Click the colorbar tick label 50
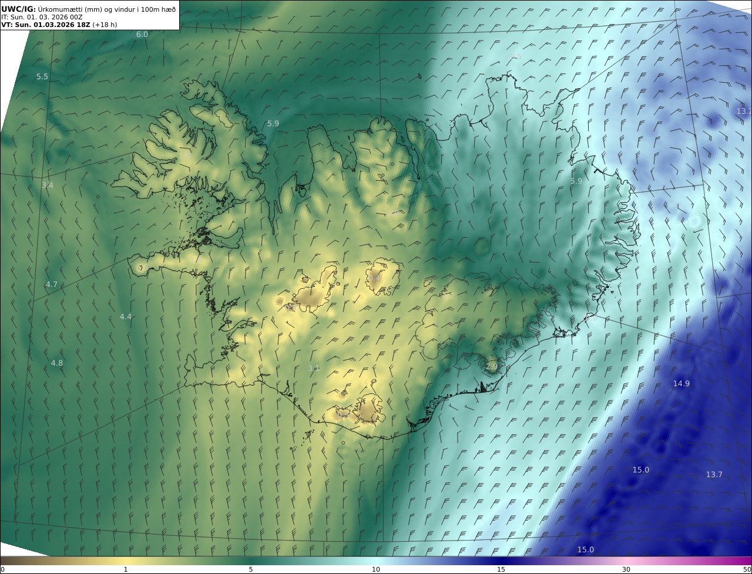The width and height of the screenshot is (752, 574). [747, 569]
